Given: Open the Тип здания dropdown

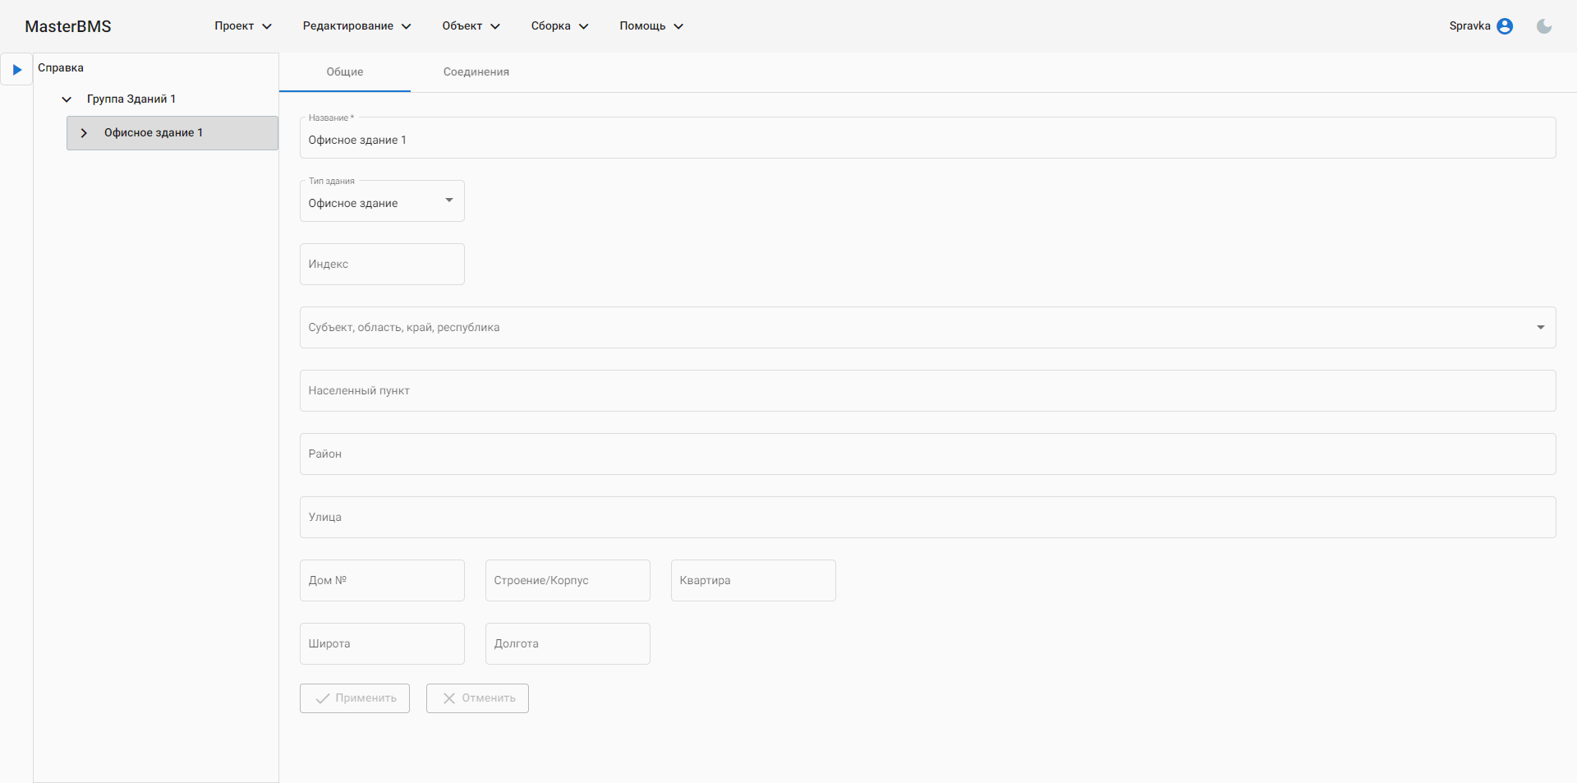Looking at the screenshot, I should click(x=382, y=201).
